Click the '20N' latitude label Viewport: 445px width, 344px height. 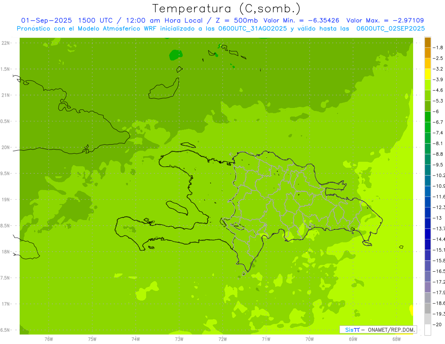(x=6, y=147)
